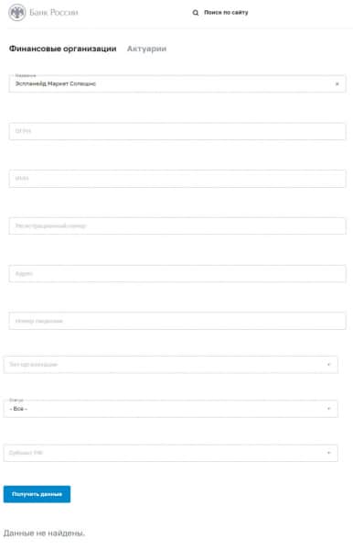Switch to the Актуарии tab
The image size is (353, 550).
(146, 49)
